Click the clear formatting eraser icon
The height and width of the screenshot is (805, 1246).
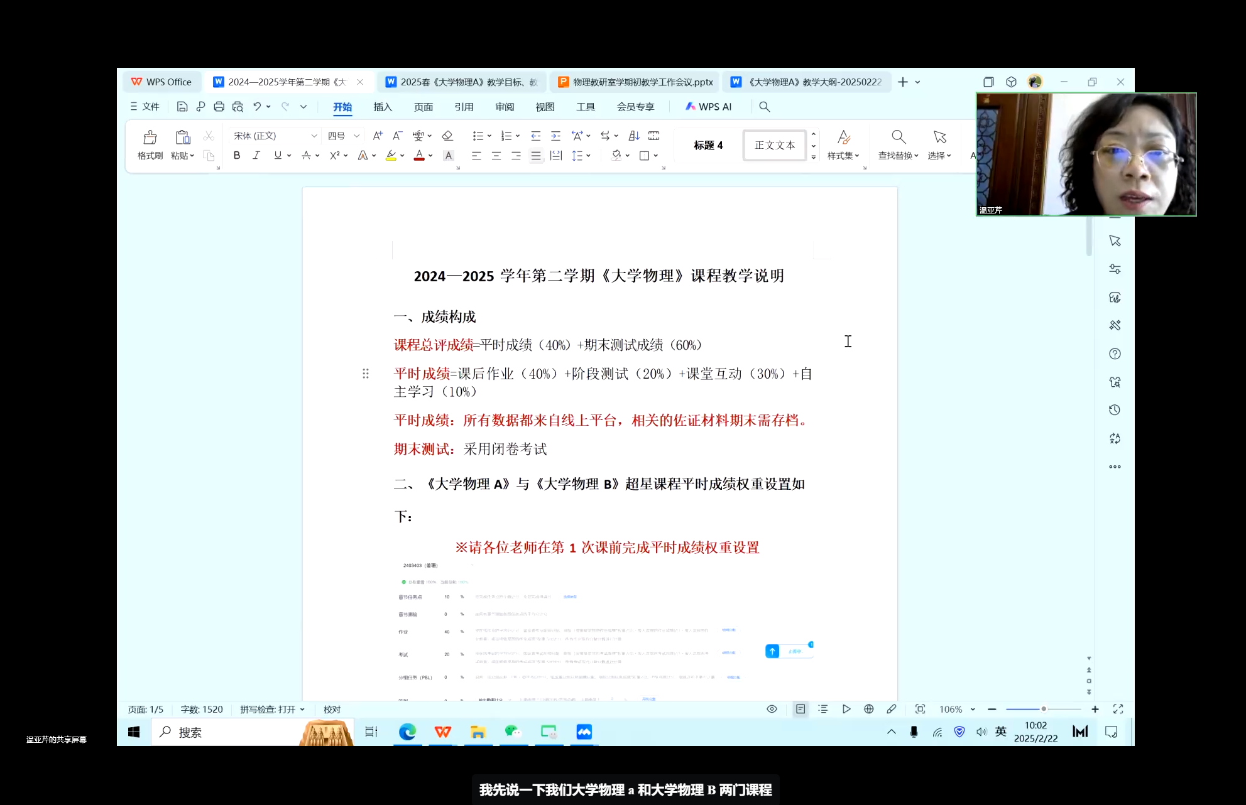(x=447, y=136)
